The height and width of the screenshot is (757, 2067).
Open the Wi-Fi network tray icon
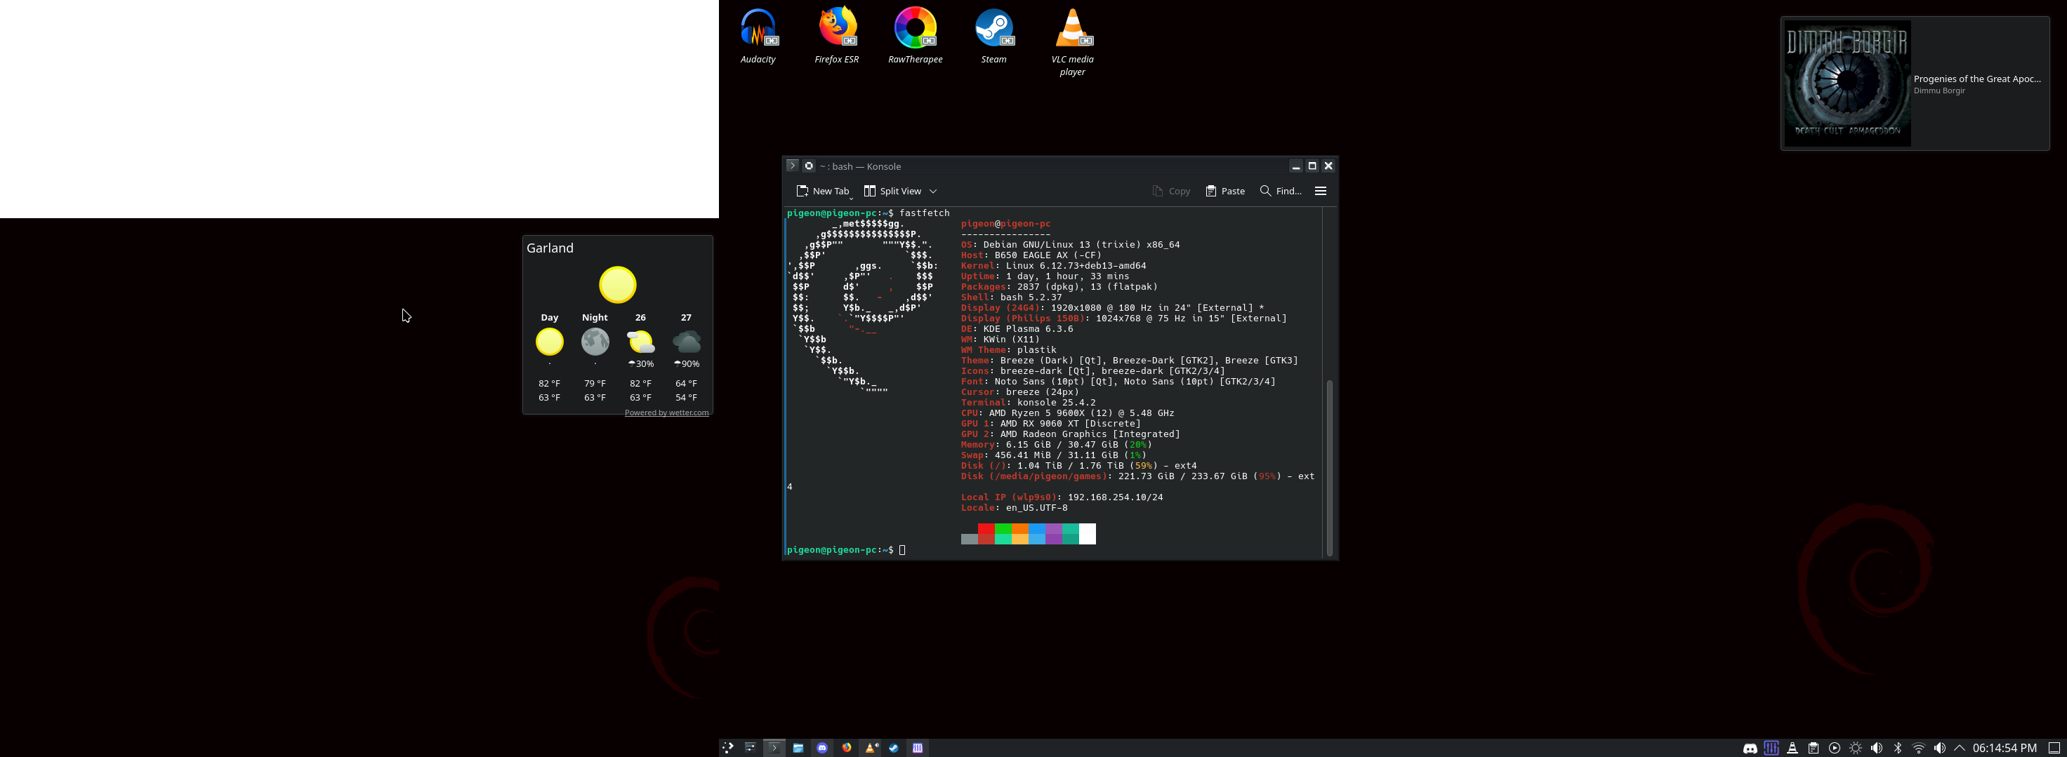[x=1919, y=748]
